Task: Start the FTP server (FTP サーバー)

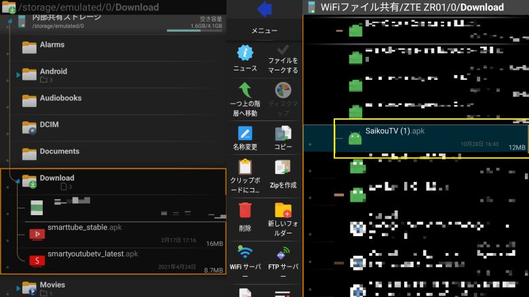Action: coord(283,253)
